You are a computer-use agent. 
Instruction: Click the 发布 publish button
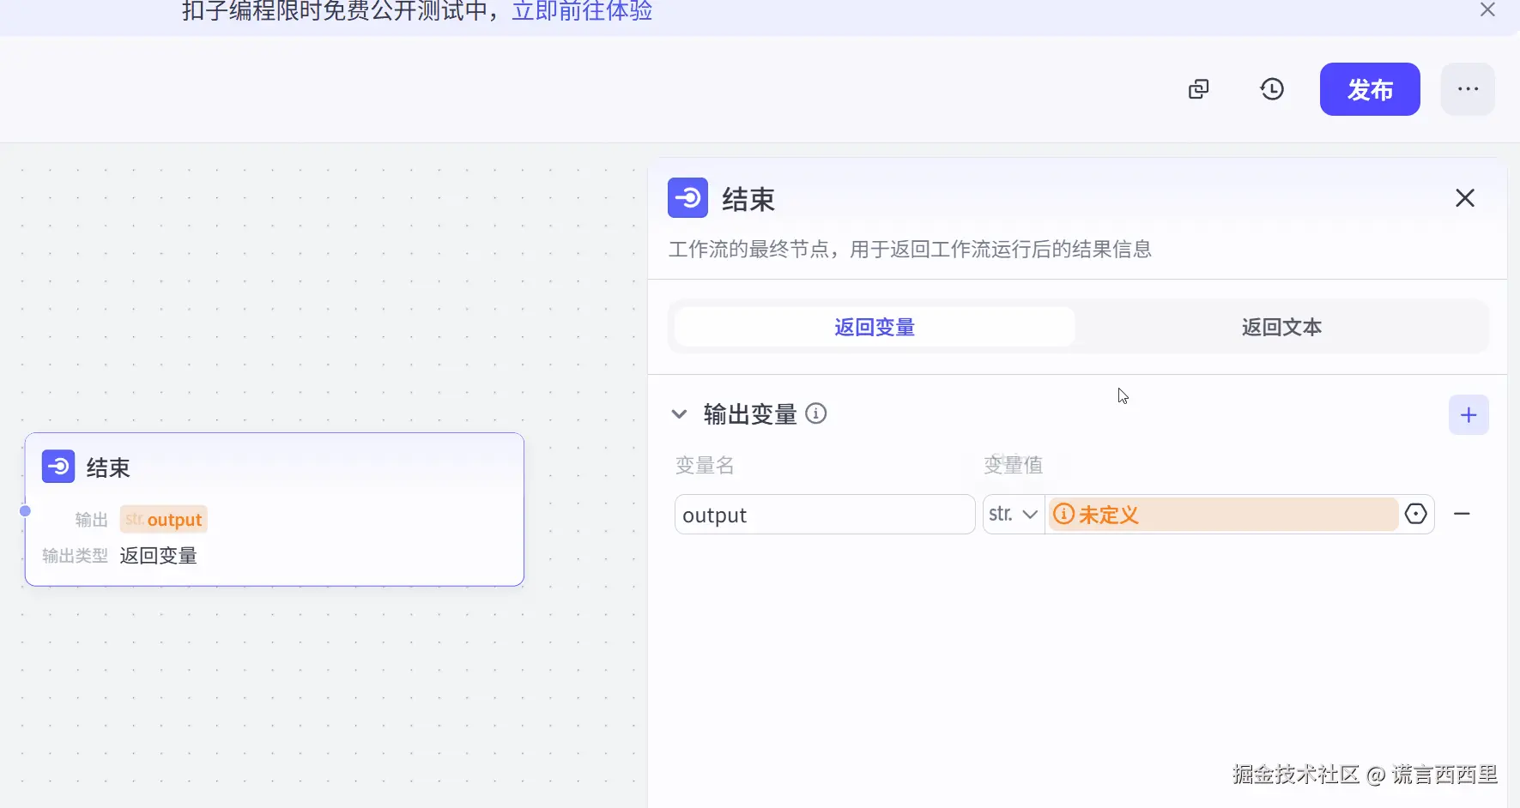click(x=1369, y=89)
